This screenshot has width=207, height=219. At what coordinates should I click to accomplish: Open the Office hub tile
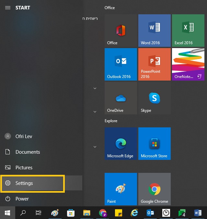point(121,31)
